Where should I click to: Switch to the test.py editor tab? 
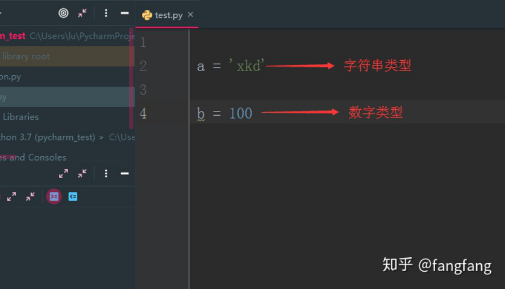(168, 15)
